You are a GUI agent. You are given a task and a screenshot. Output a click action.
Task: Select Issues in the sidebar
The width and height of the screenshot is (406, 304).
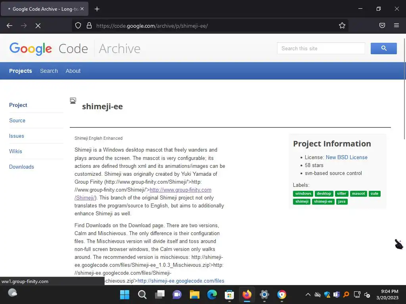tap(17, 136)
